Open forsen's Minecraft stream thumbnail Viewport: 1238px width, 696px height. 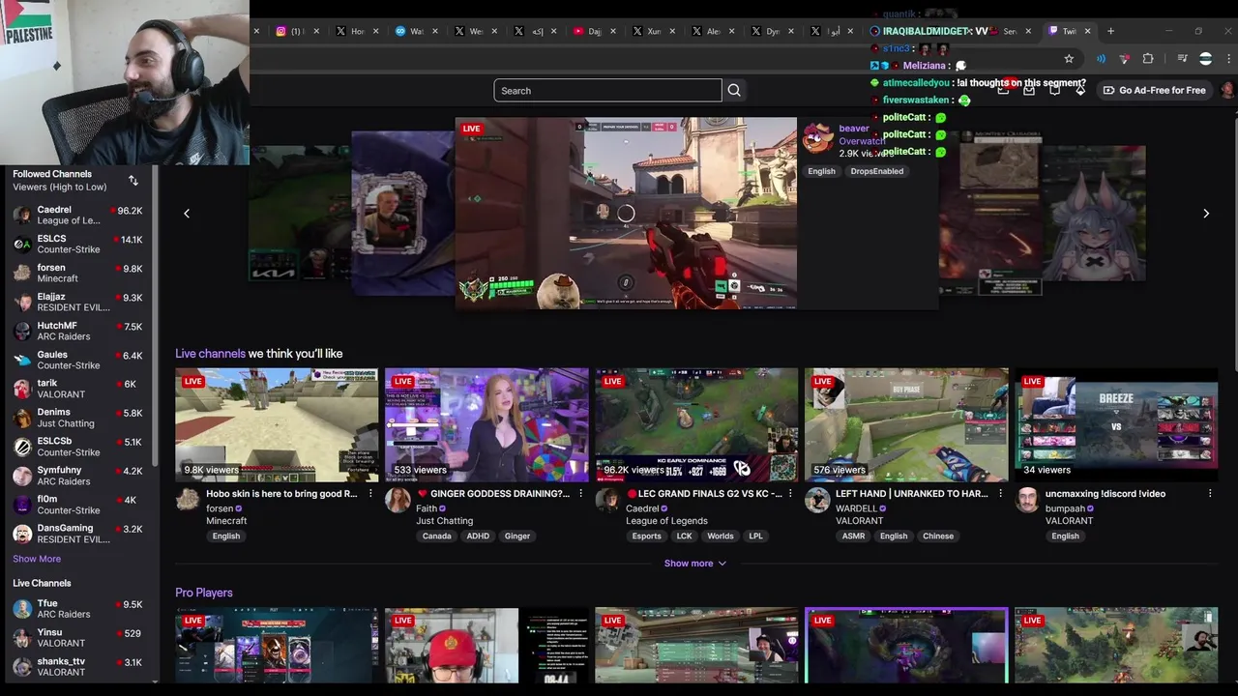coord(277,424)
